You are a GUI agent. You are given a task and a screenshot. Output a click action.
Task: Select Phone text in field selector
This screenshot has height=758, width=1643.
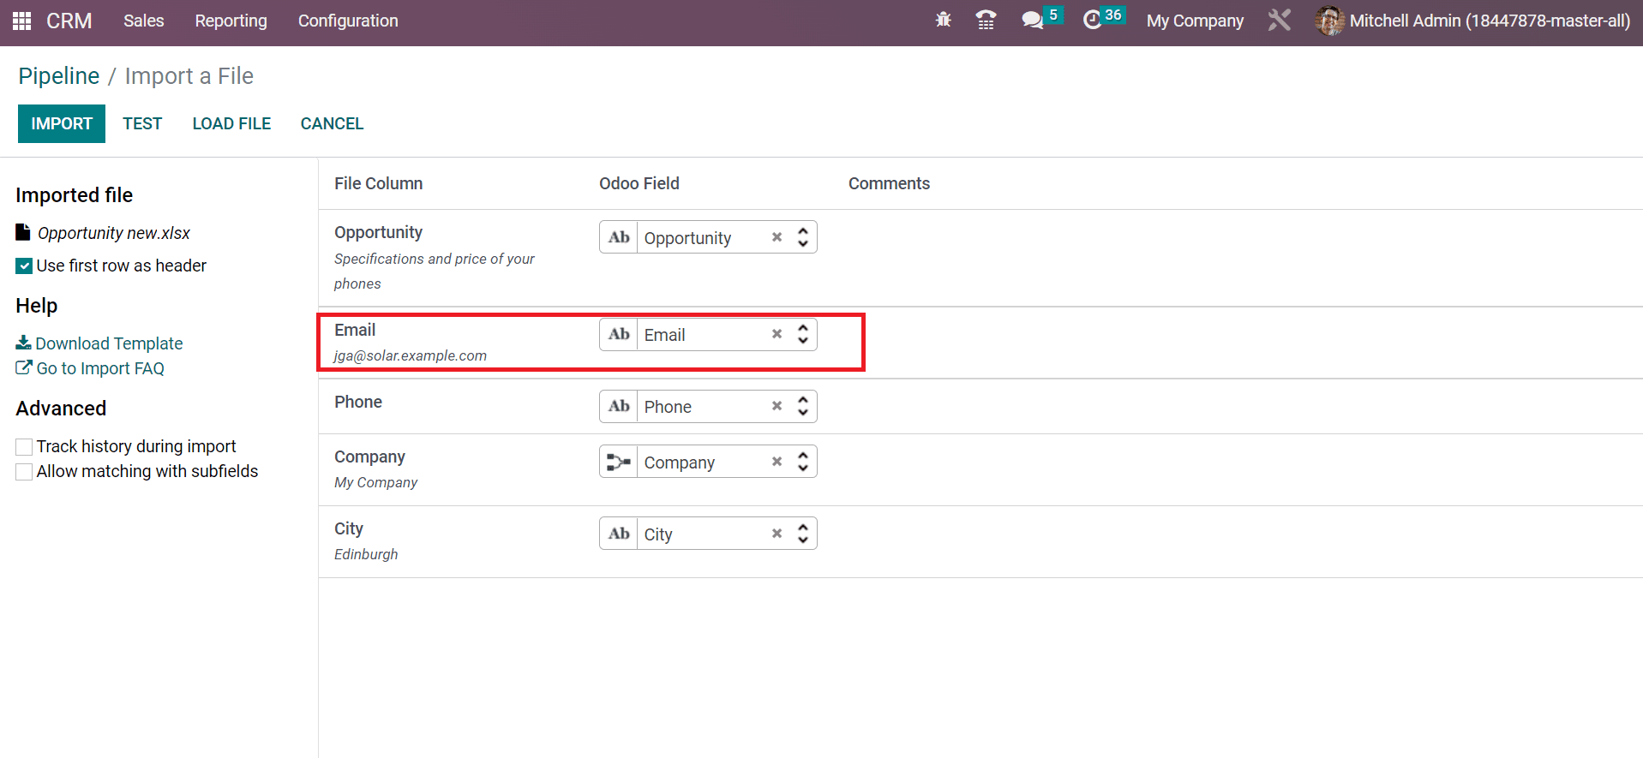(x=668, y=407)
